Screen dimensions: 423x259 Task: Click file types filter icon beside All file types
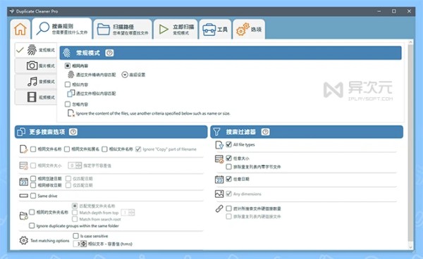219,145
